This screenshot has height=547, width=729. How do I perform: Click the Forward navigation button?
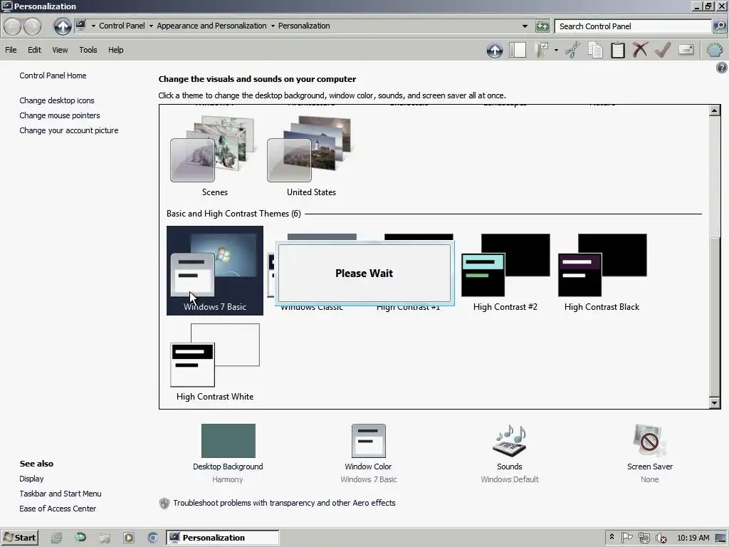click(32, 26)
